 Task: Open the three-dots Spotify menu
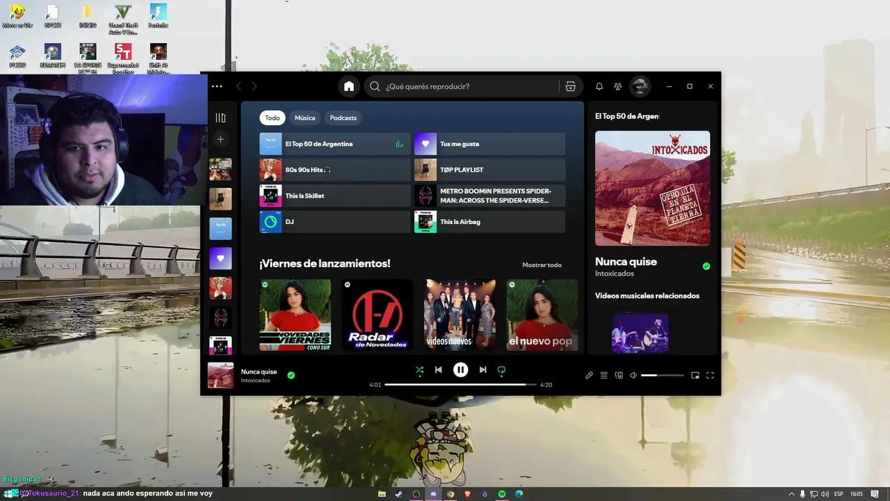tap(217, 86)
